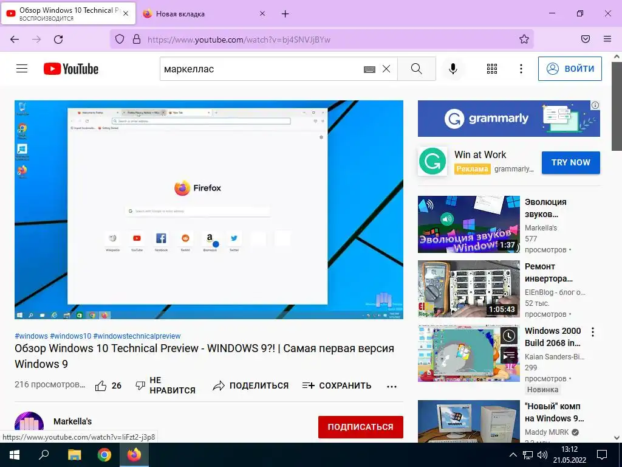Like the video with thumbs up
Screen dimensions: 622x467
(x=108, y=386)
